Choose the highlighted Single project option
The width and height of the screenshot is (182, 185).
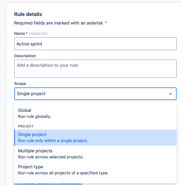point(95,137)
